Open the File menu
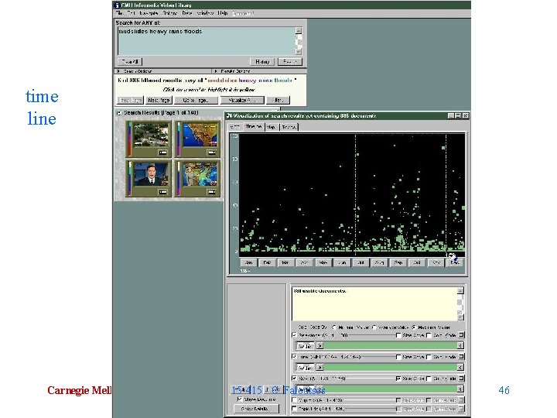 pos(120,13)
